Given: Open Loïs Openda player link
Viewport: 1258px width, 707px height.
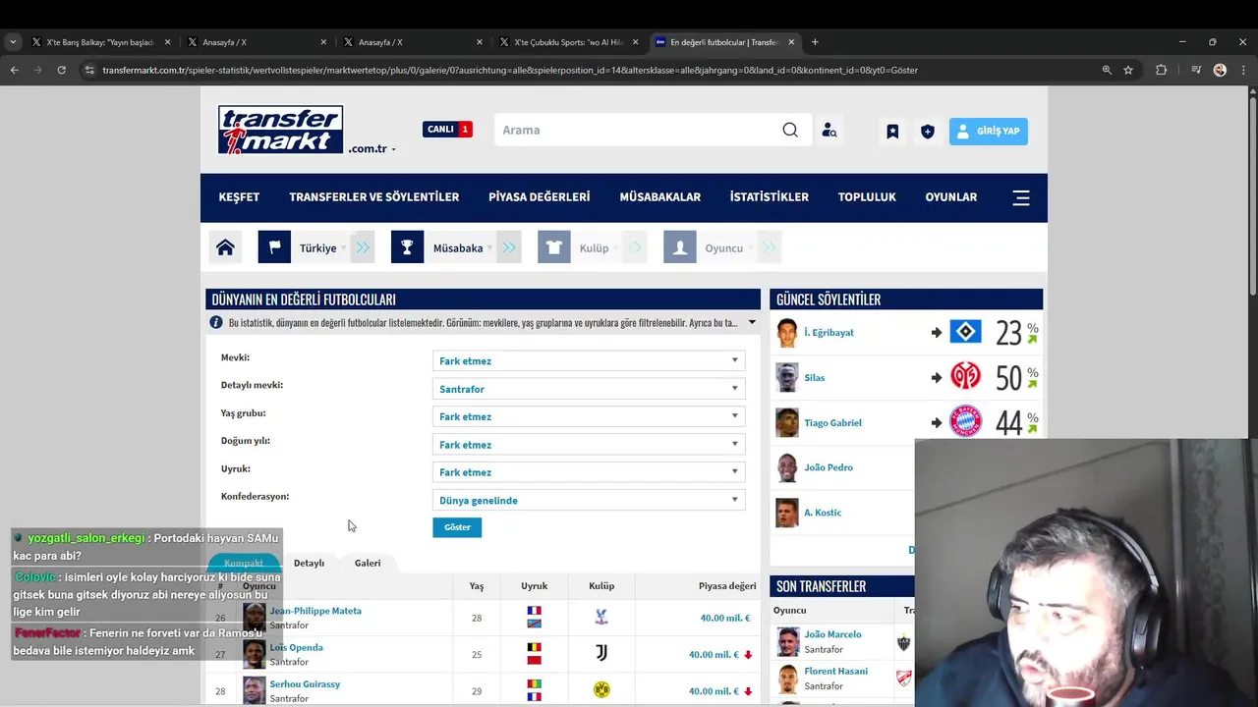Looking at the screenshot, I should pos(296,647).
